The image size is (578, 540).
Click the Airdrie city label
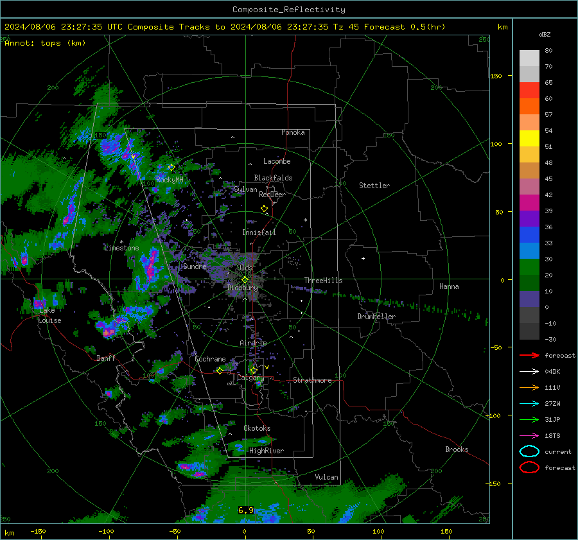click(253, 343)
